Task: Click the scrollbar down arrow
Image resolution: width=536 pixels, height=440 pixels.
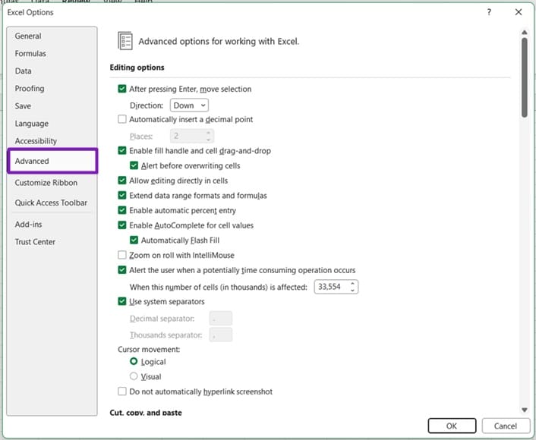Action: (x=524, y=410)
